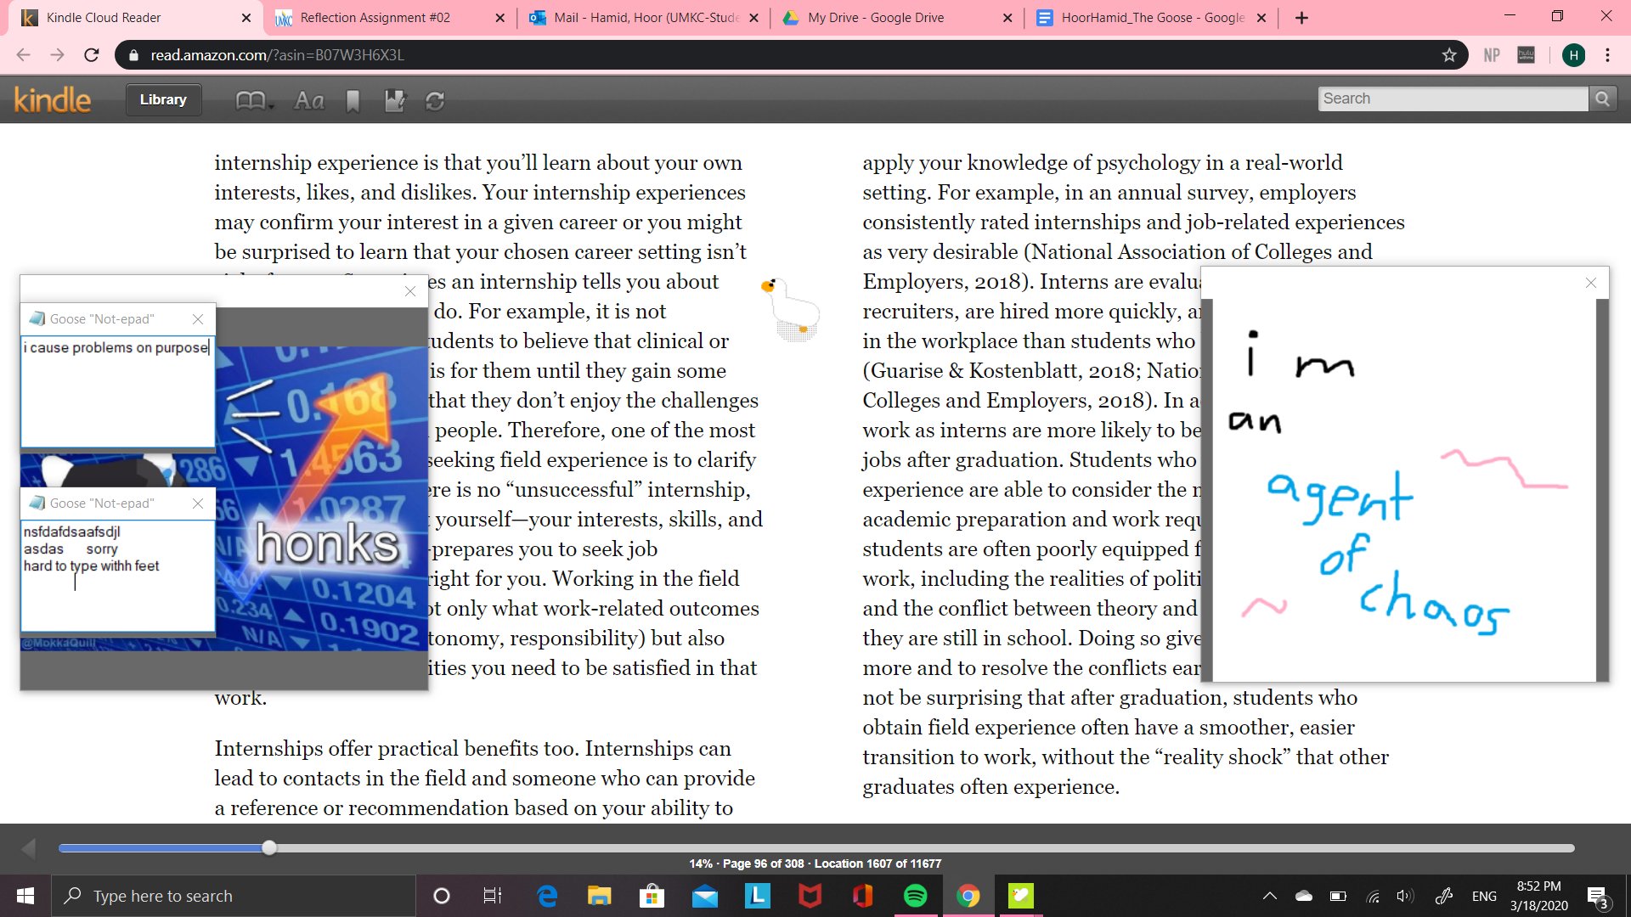Bookmark the current Kindle page

353,100
